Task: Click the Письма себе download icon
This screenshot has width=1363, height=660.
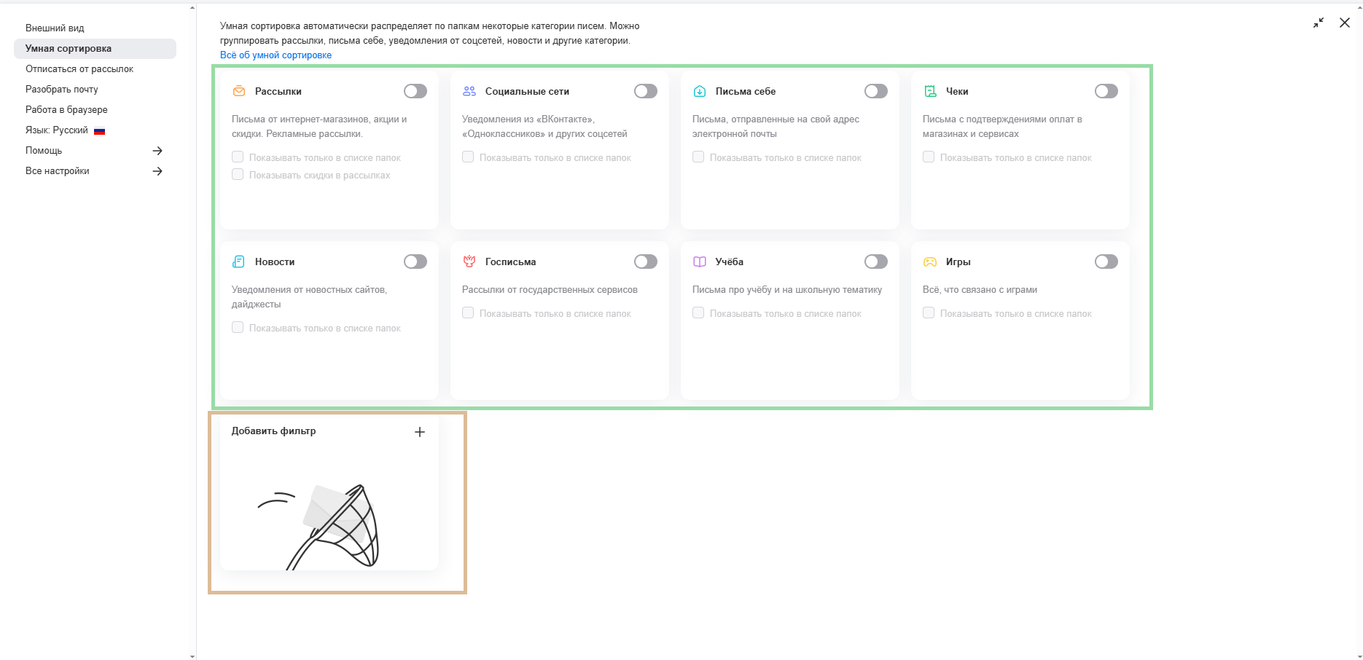Action: 700,91
